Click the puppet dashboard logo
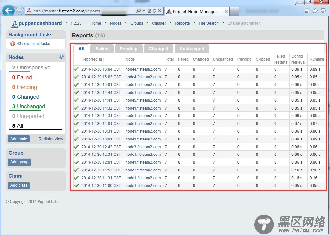This screenshot has width=330, height=236. coord(37,24)
